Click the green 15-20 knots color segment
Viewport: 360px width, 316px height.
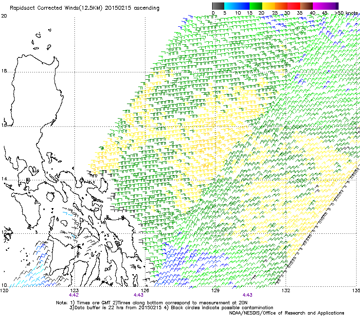pyautogui.click(x=256, y=6)
